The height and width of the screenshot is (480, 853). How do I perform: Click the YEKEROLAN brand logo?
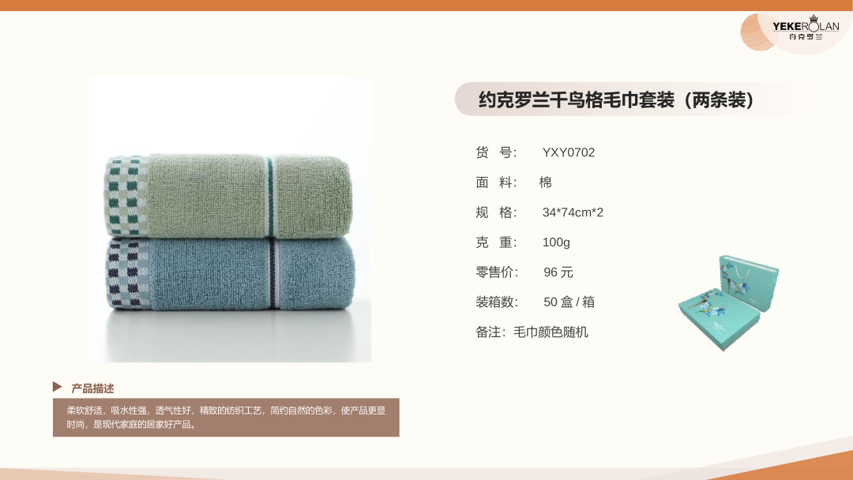click(795, 32)
